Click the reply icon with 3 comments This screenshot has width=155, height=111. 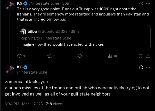(19, 56)
